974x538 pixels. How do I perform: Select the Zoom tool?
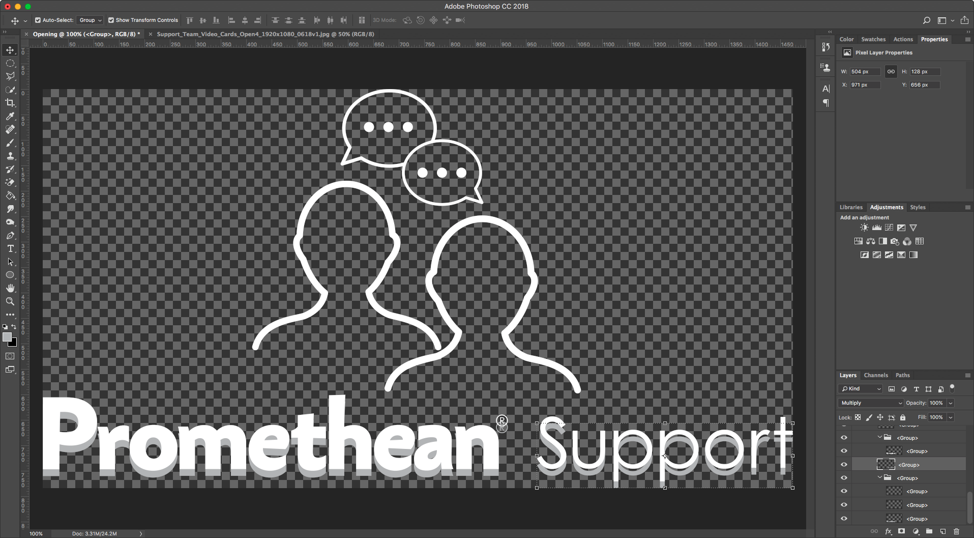(x=10, y=301)
